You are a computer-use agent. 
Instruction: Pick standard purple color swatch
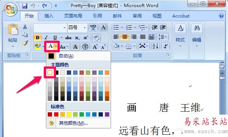(107, 114)
